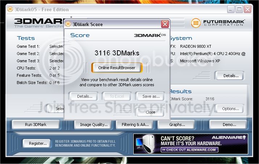
Task: Click Save as... in the Score dialog
Action: [x=151, y=96]
